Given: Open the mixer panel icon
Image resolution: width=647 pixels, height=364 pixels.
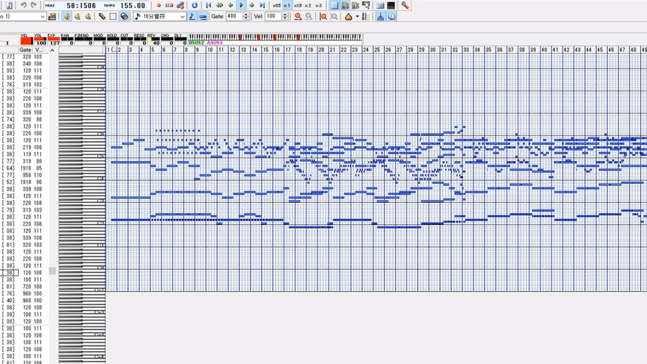Looking at the screenshot, I should pos(380,5).
